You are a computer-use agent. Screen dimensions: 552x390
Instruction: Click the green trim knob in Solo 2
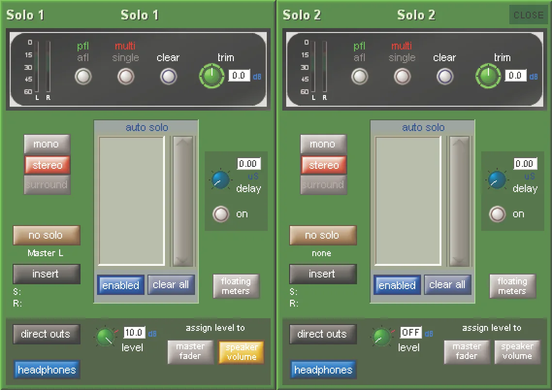pos(488,76)
